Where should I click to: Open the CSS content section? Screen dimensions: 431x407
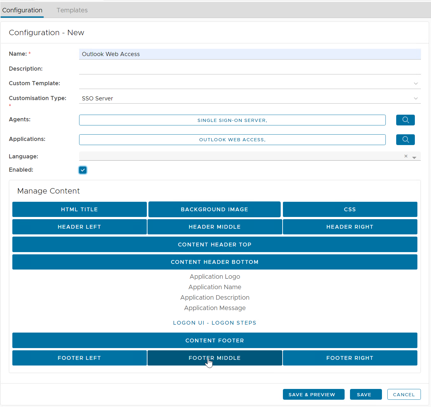[350, 209]
